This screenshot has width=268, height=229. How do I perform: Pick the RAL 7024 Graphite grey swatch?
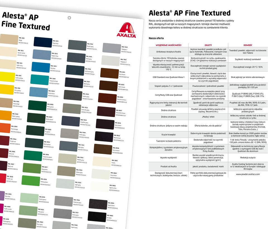(x=71, y=121)
